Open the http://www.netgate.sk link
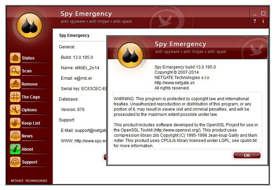Screen dimensions: 275x190 tap(174, 83)
